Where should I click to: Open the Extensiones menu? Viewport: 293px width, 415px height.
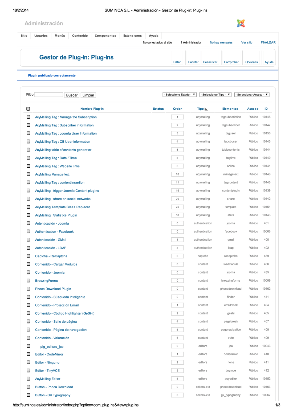click(132, 36)
